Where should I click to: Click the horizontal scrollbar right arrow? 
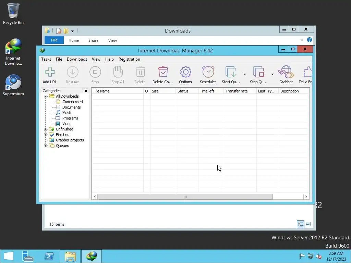coord(306,197)
